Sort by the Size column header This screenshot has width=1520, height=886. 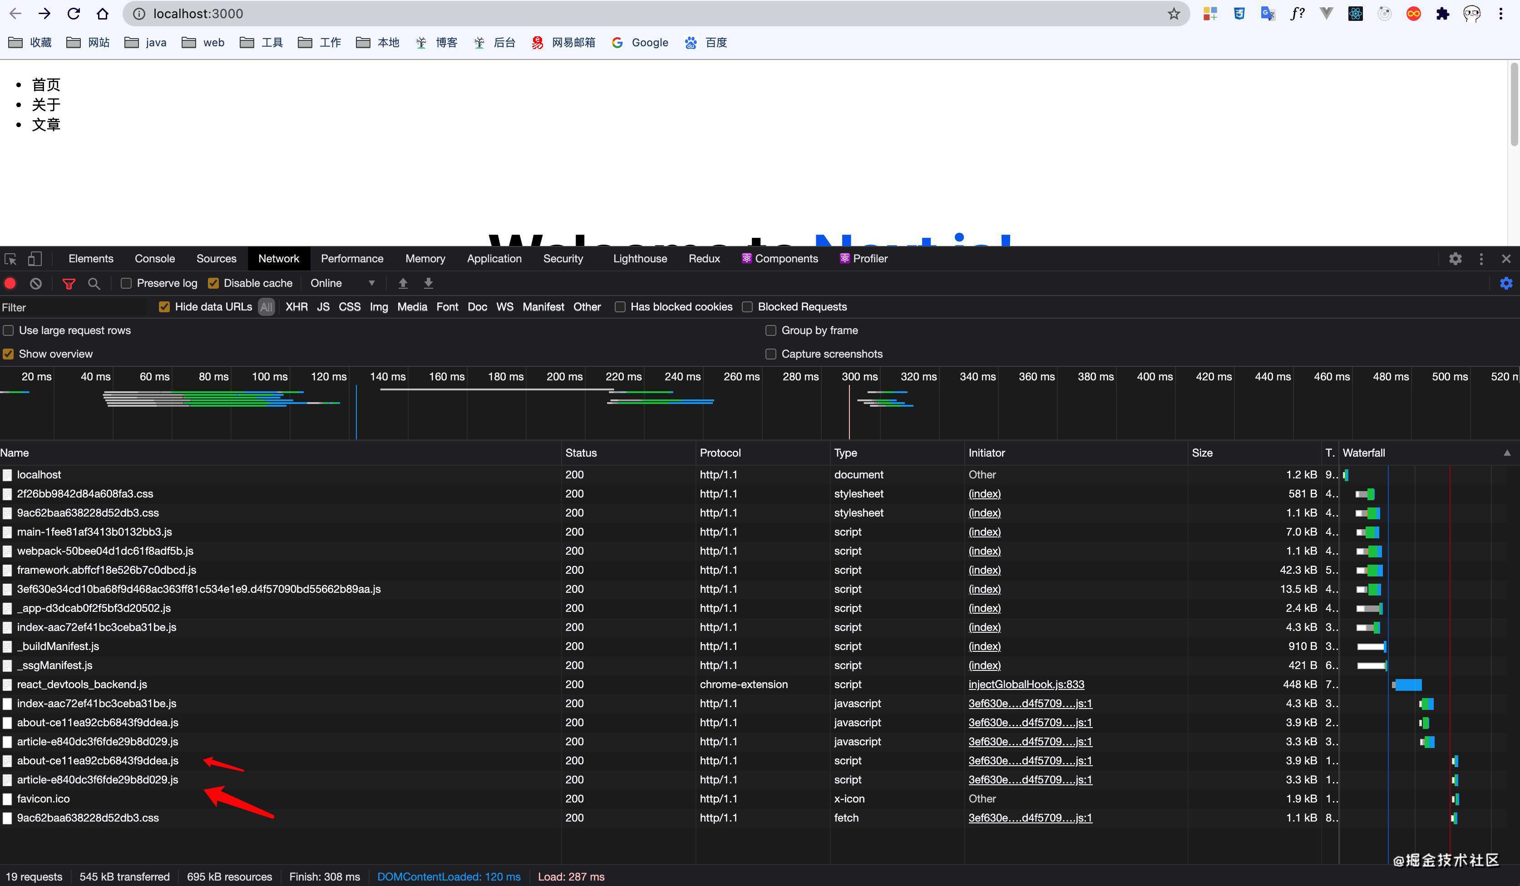point(1254,453)
